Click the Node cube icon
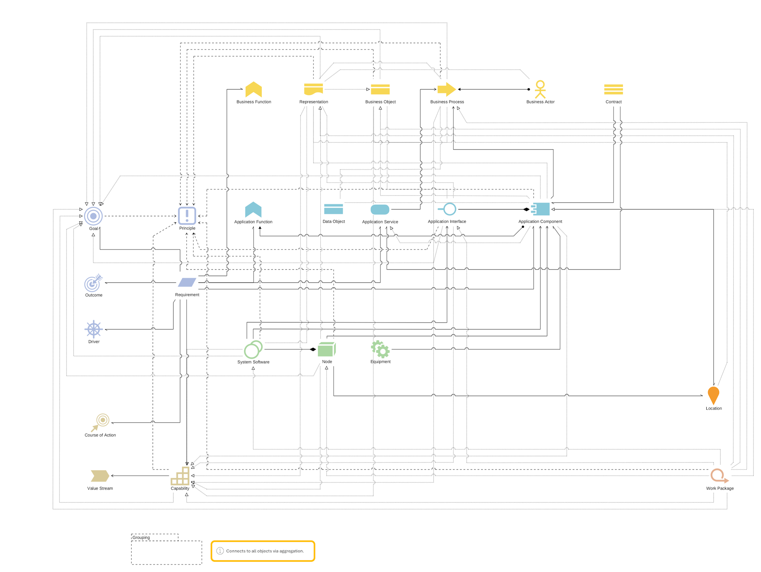 pos(327,349)
